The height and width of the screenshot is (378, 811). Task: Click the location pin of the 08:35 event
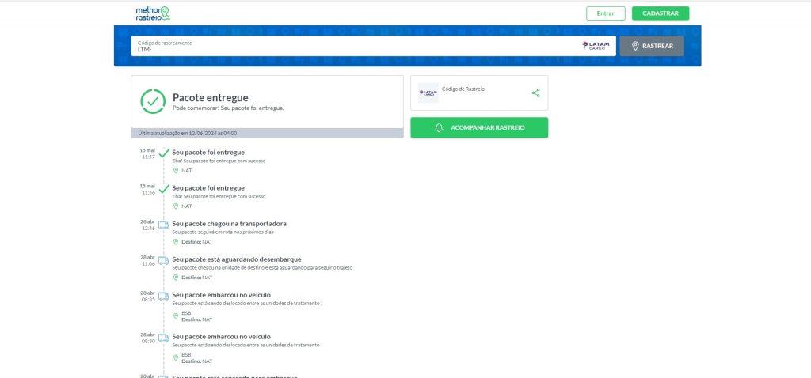point(175,316)
